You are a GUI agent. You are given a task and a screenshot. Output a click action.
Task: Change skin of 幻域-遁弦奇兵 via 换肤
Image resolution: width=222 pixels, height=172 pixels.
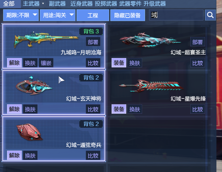click(x=30, y=156)
